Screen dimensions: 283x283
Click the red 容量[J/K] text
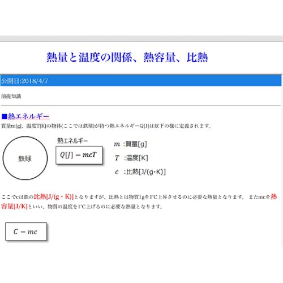(x=14, y=206)
